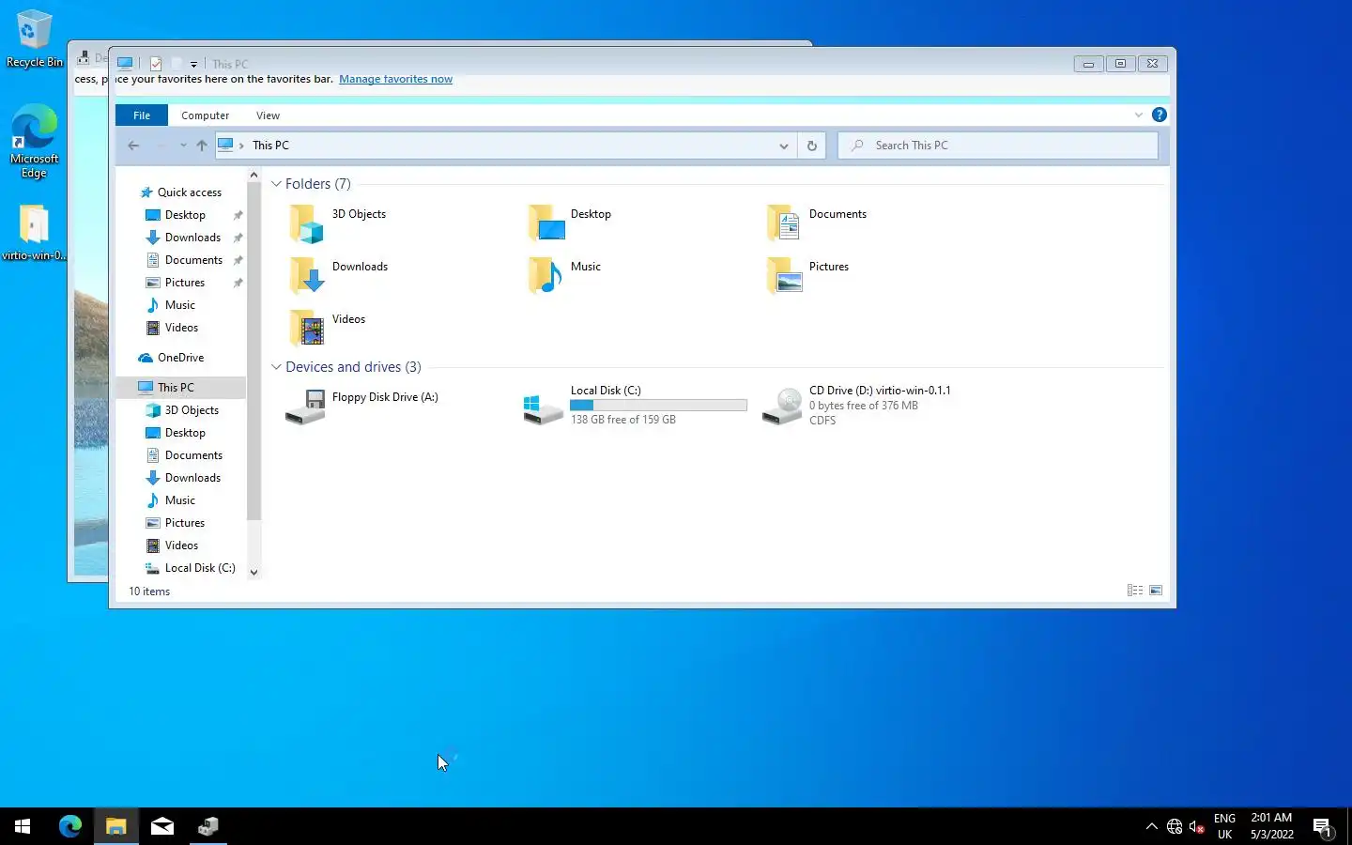This screenshot has height=845, width=1352.
Task: Click File Explorer on the taskbar
Action: [x=116, y=826]
